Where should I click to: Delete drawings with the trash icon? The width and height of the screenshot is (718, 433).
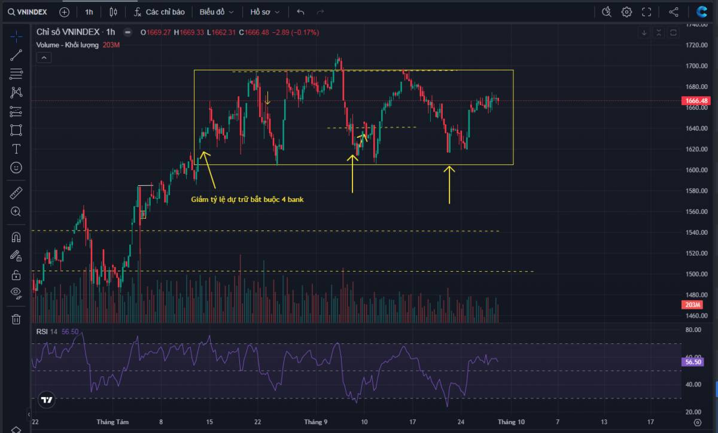[16, 320]
